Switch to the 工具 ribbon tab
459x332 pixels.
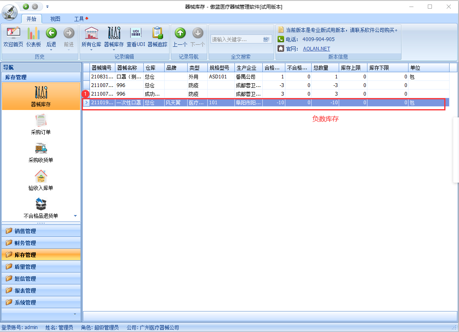pos(79,19)
